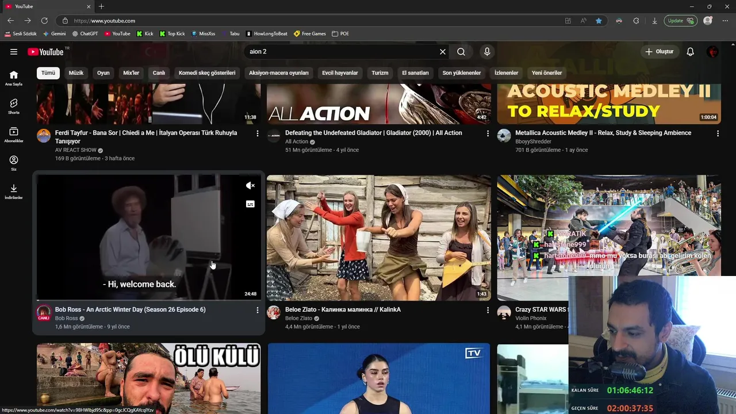Image resolution: width=736 pixels, height=414 pixels.
Task: Open the MissXss bookmark
Action: (203, 34)
